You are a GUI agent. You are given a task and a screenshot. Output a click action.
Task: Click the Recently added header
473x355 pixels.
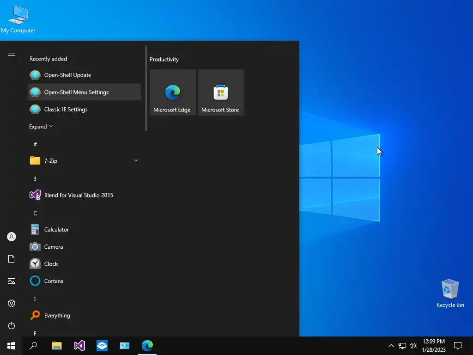48,59
